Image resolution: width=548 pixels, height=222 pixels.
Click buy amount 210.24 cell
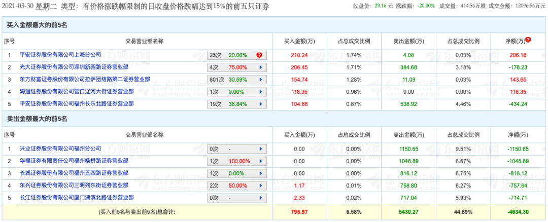point(299,55)
